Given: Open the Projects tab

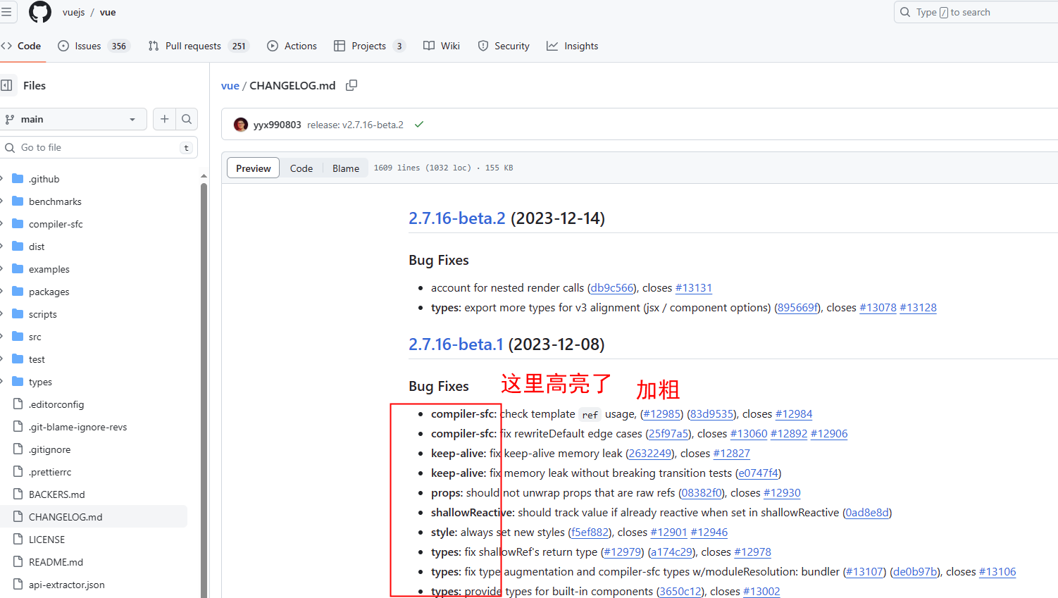Looking at the screenshot, I should [x=369, y=46].
